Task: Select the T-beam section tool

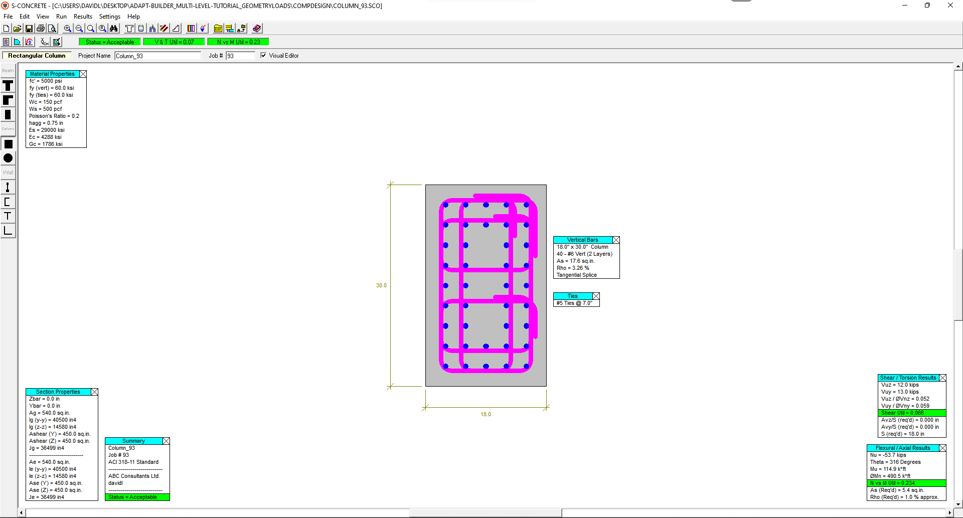Action: click(x=8, y=86)
